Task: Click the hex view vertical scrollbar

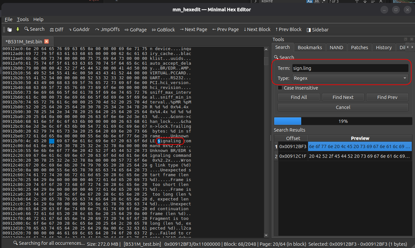Action: [x=266, y=142]
